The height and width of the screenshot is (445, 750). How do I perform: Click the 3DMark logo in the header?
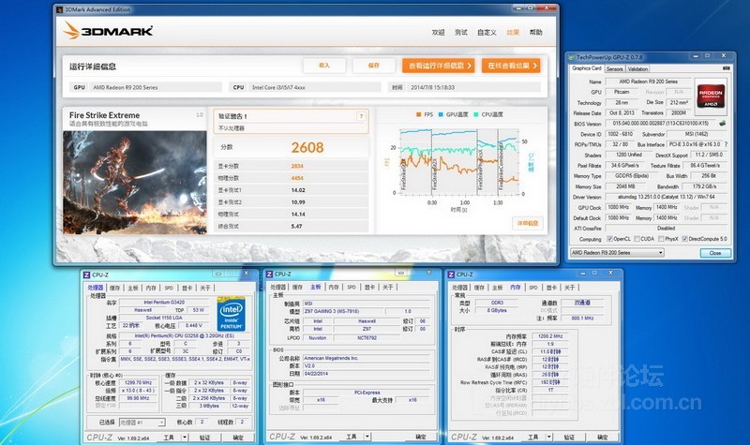click(108, 31)
